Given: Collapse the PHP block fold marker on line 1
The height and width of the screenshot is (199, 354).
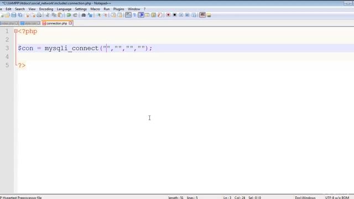Looking at the screenshot, I should (15, 31).
